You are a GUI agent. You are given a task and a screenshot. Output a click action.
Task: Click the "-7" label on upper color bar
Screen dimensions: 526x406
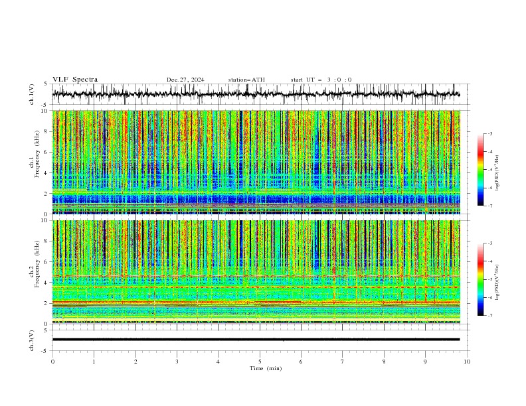coord(489,206)
